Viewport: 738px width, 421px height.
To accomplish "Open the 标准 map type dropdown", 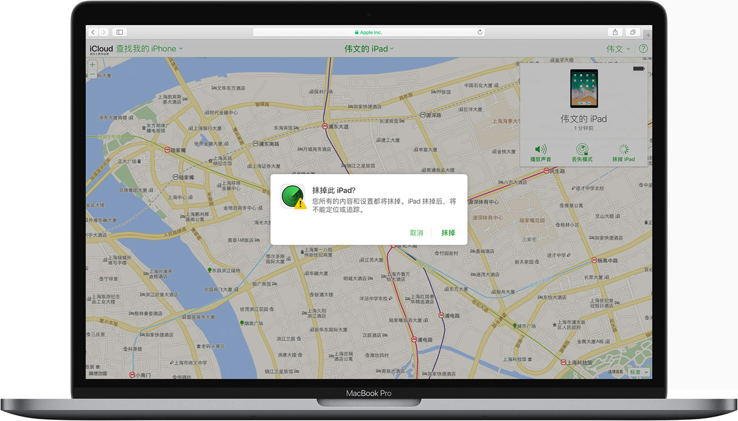I will point(638,372).
